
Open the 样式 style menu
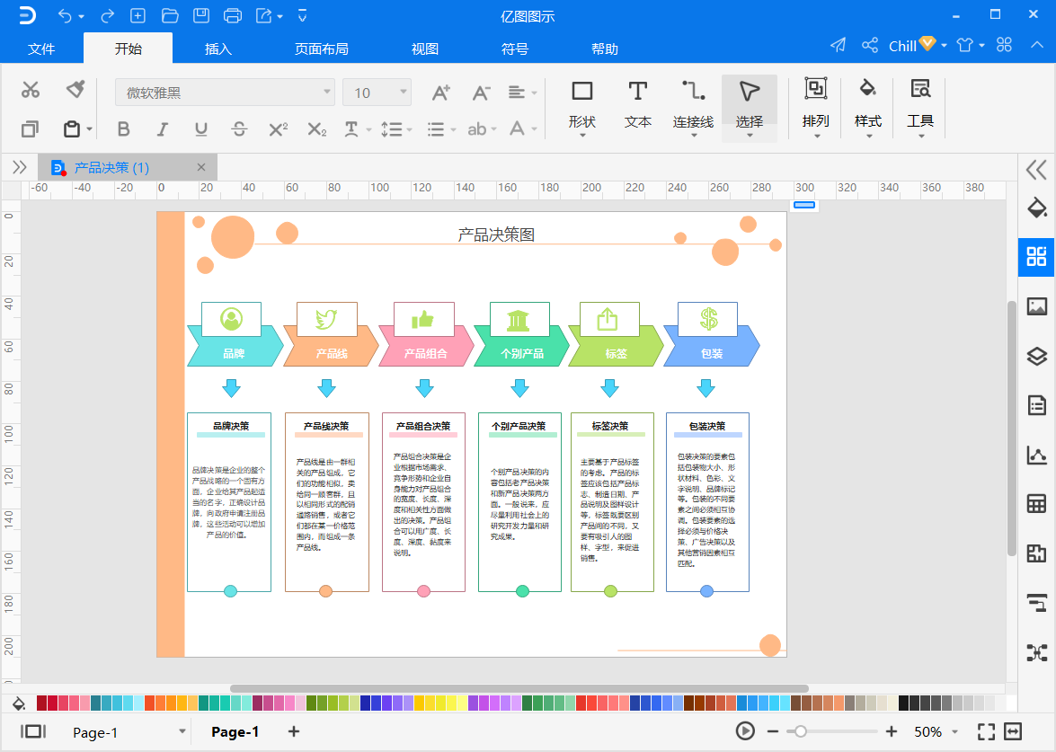pos(867,108)
